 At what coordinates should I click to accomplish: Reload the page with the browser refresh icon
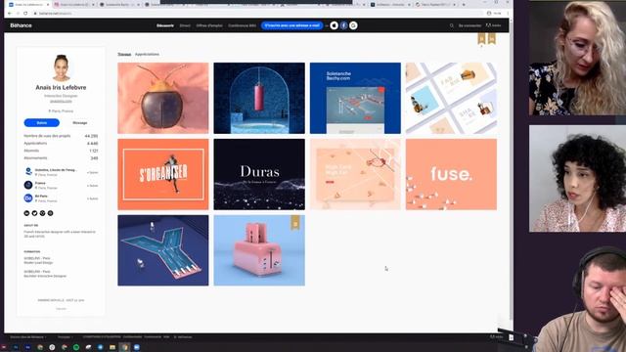[x=25, y=13]
